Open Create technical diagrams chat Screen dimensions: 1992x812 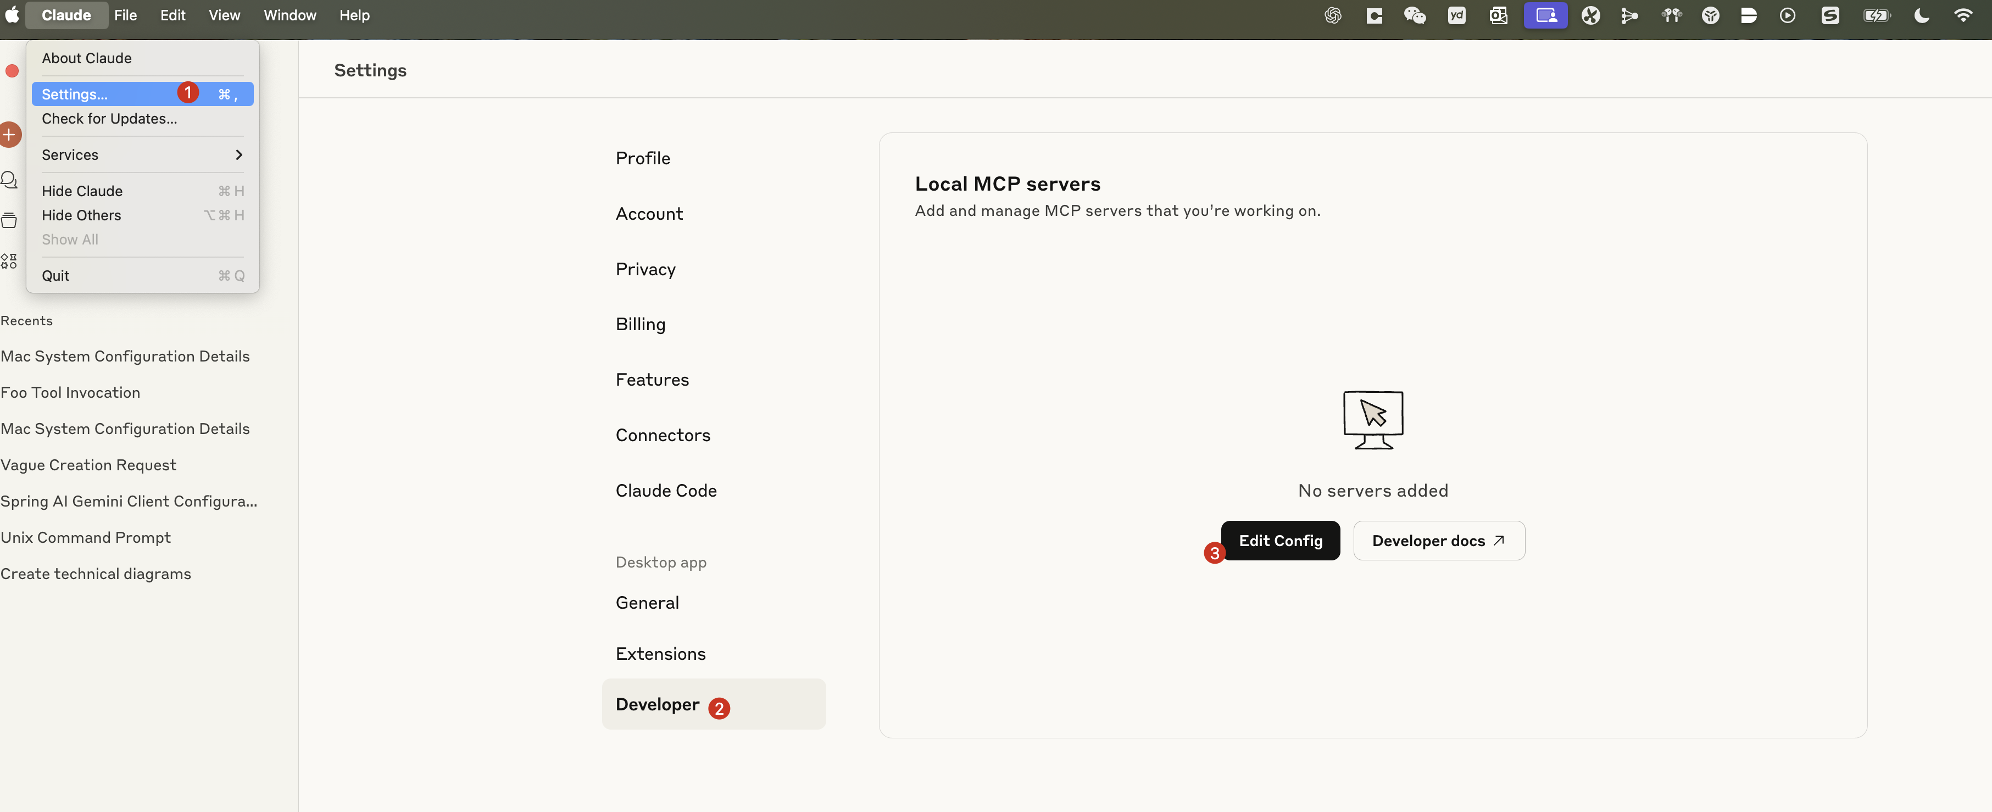tap(96, 575)
